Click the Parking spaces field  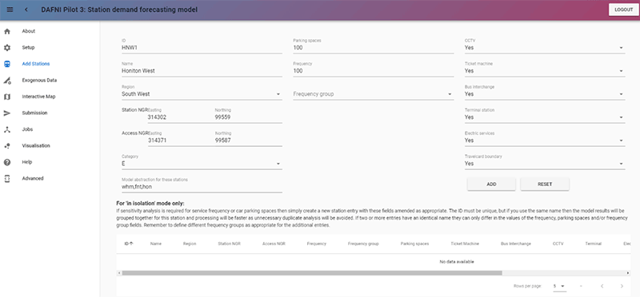[x=373, y=46]
